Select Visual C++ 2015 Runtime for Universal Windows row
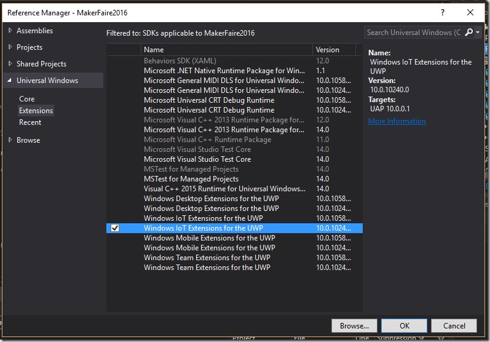This screenshot has width=490, height=342. click(234, 189)
